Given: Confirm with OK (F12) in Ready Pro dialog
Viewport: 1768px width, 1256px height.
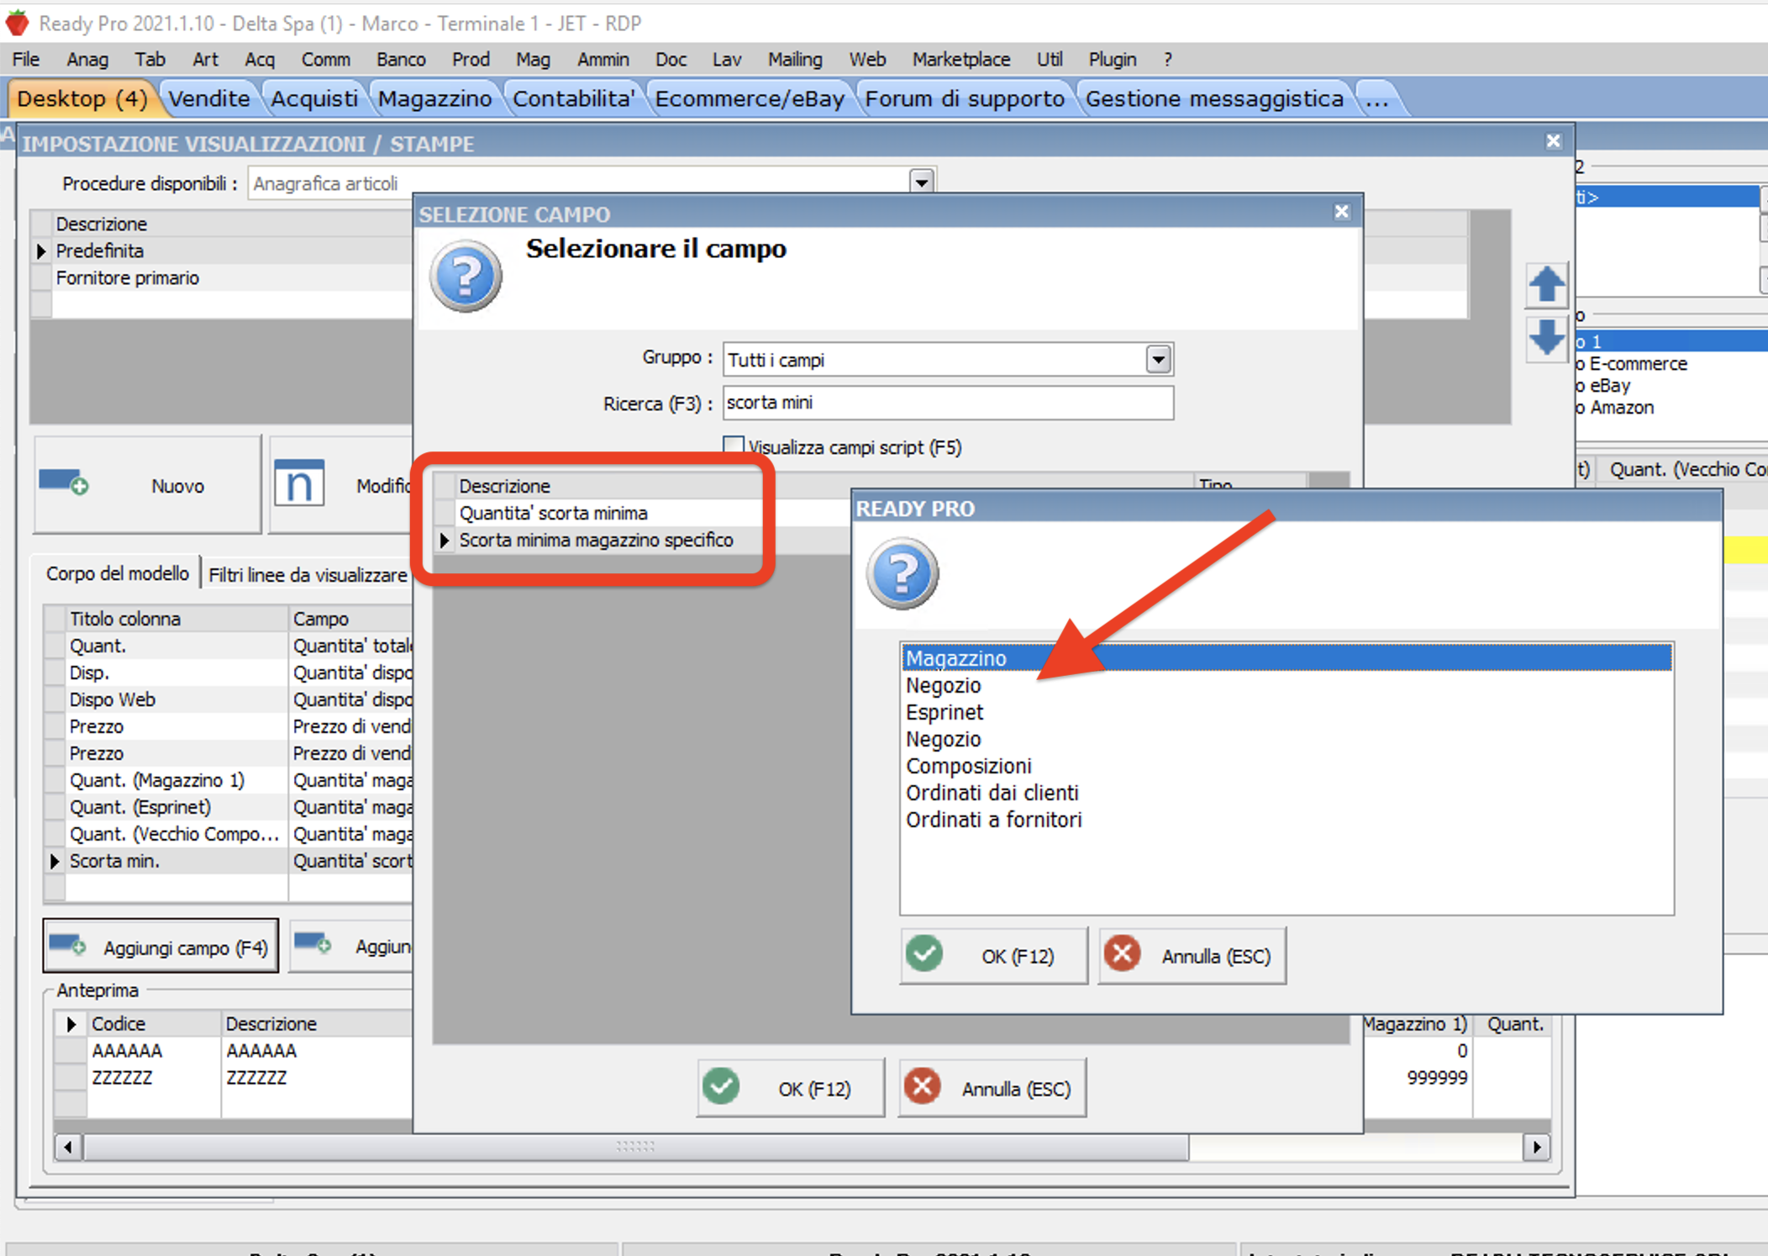Looking at the screenshot, I should [993, 956].
